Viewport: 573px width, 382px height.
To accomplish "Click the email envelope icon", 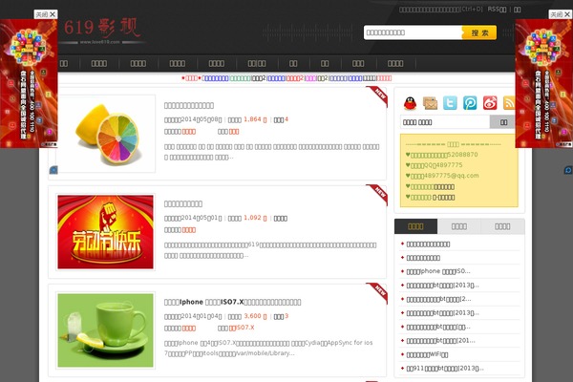I will (430, 103).
